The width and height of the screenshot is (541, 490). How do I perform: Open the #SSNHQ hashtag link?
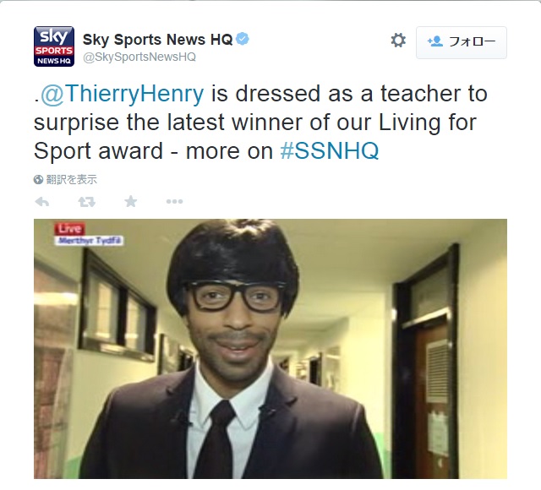click(x=330, y=150)
